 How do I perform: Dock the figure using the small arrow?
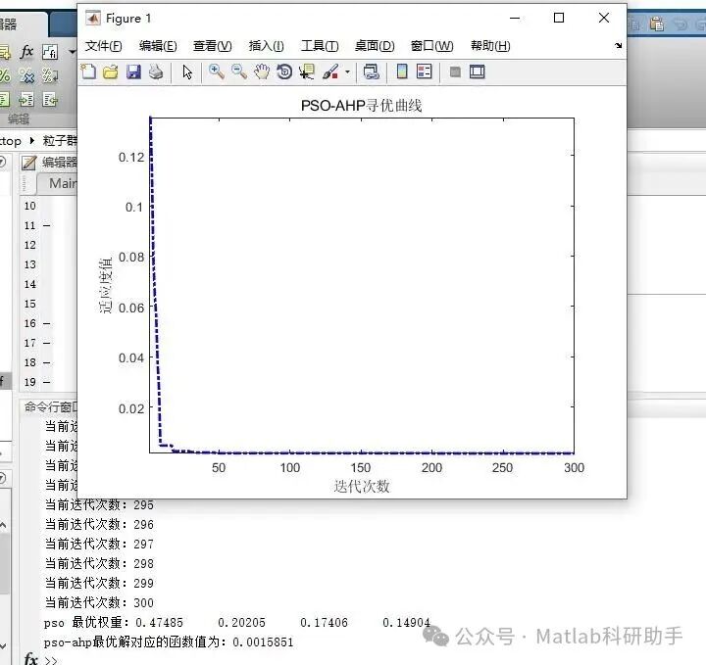[618, 45]
